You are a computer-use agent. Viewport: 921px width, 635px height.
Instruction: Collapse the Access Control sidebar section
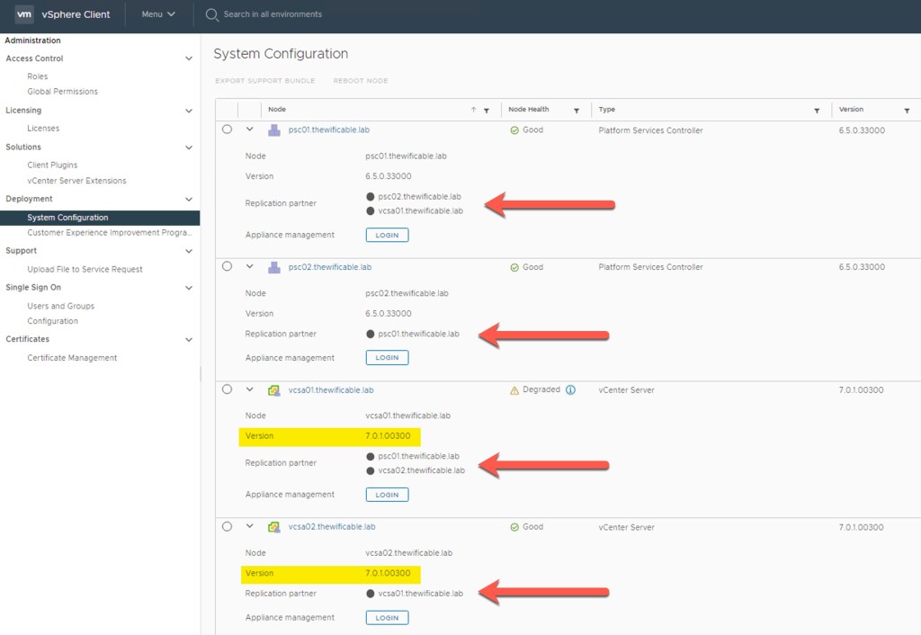click(x=188, y=58)
